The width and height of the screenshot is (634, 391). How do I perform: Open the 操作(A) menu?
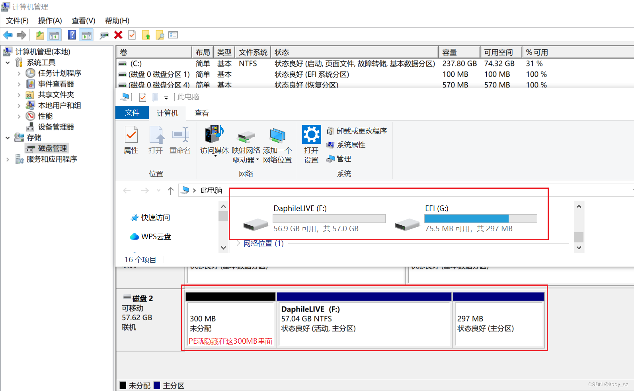pyautogui.click(x=50, y=21)
